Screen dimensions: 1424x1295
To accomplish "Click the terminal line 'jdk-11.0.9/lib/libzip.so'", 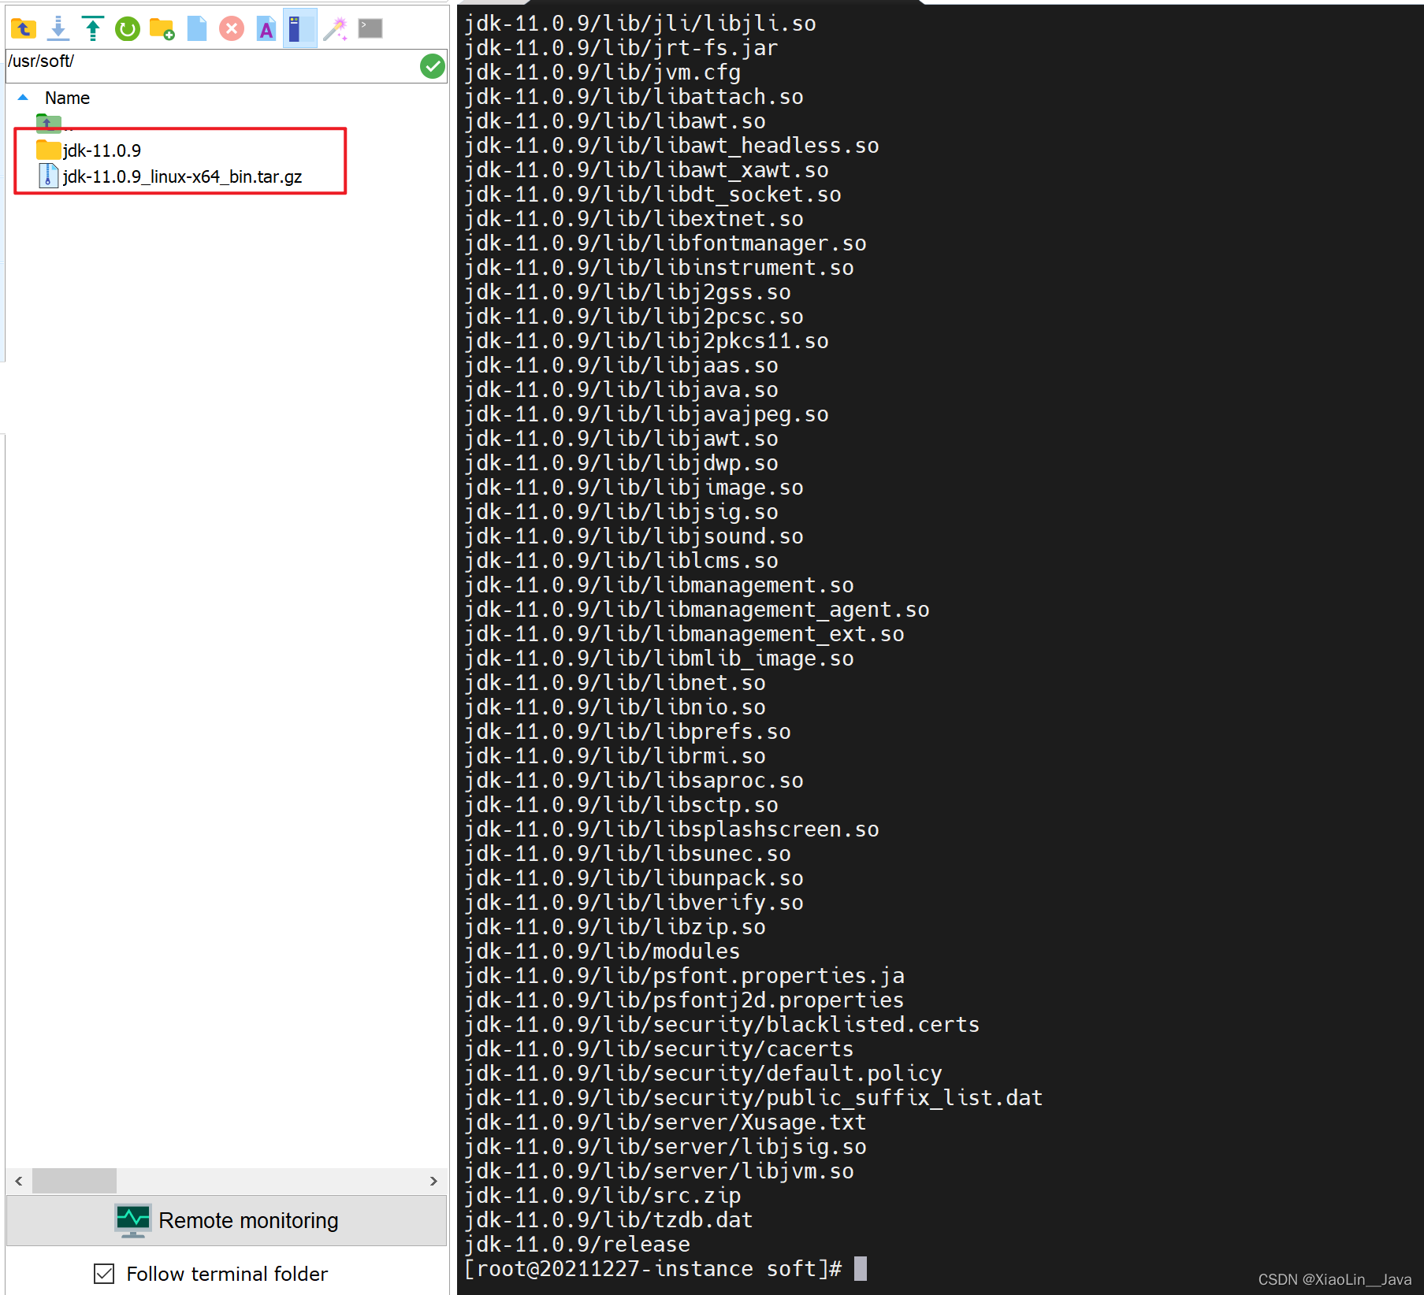I will click(x=615, y=926).
